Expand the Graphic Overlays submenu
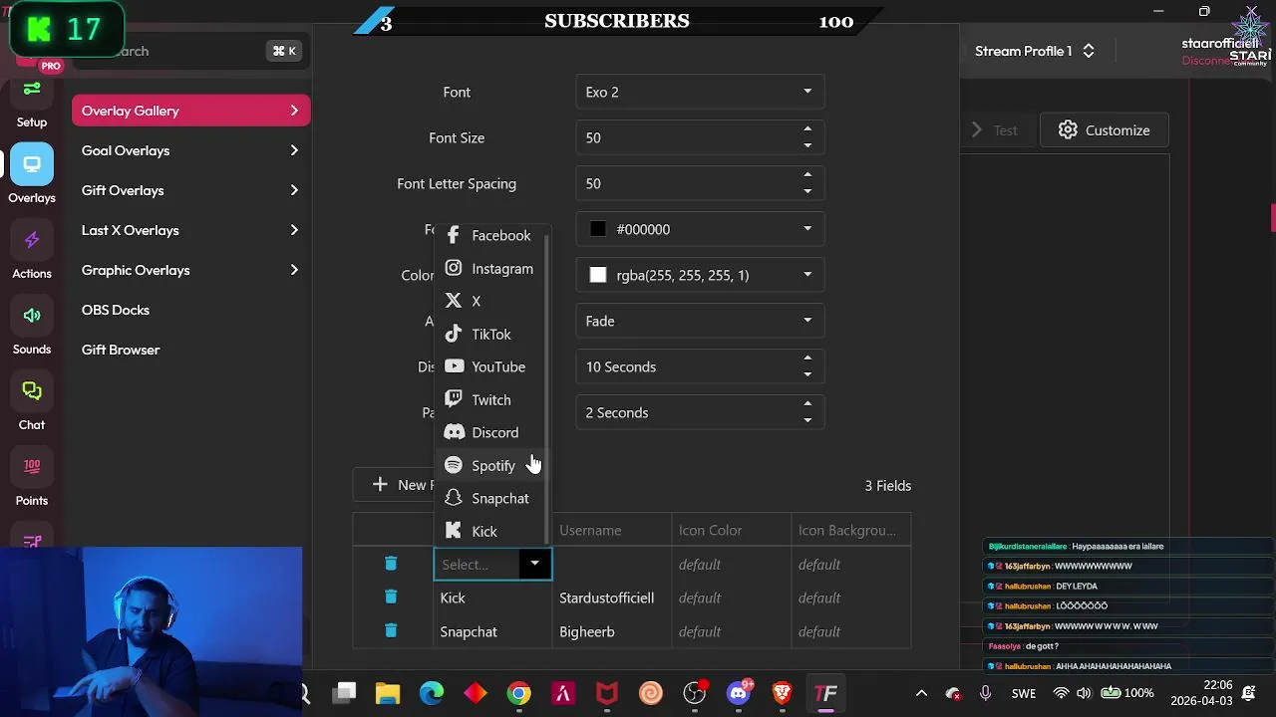 point(190,270)
